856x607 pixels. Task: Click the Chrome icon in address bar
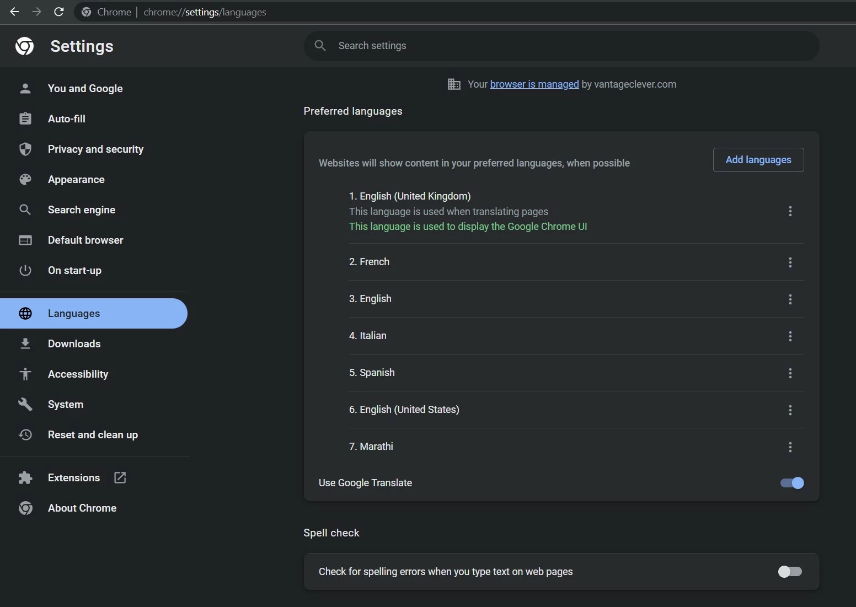(86, 12)
